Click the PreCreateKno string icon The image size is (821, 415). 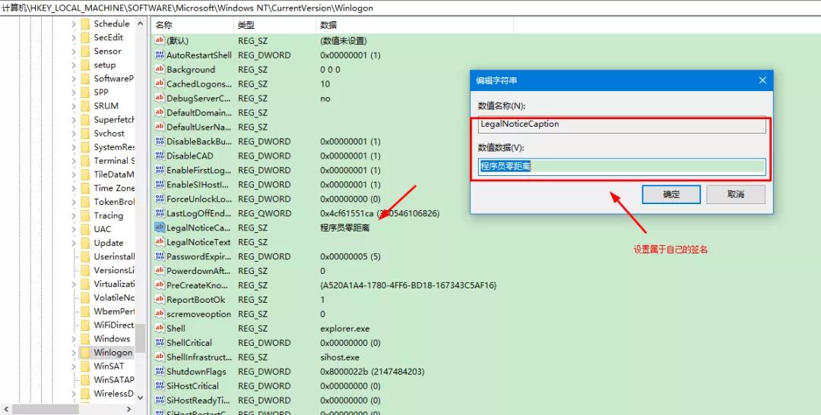click(x=160, y=285)
